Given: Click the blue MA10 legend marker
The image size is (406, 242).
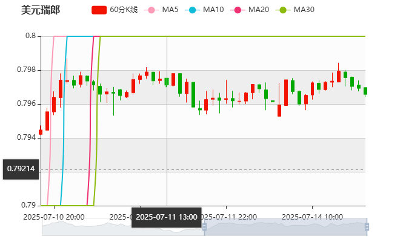Looking at the screenshot, I should [x=192, y=10].
